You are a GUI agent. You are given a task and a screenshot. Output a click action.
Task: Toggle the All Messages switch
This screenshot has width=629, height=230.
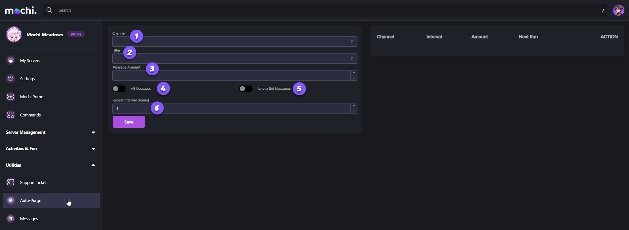tap(119, 89)
